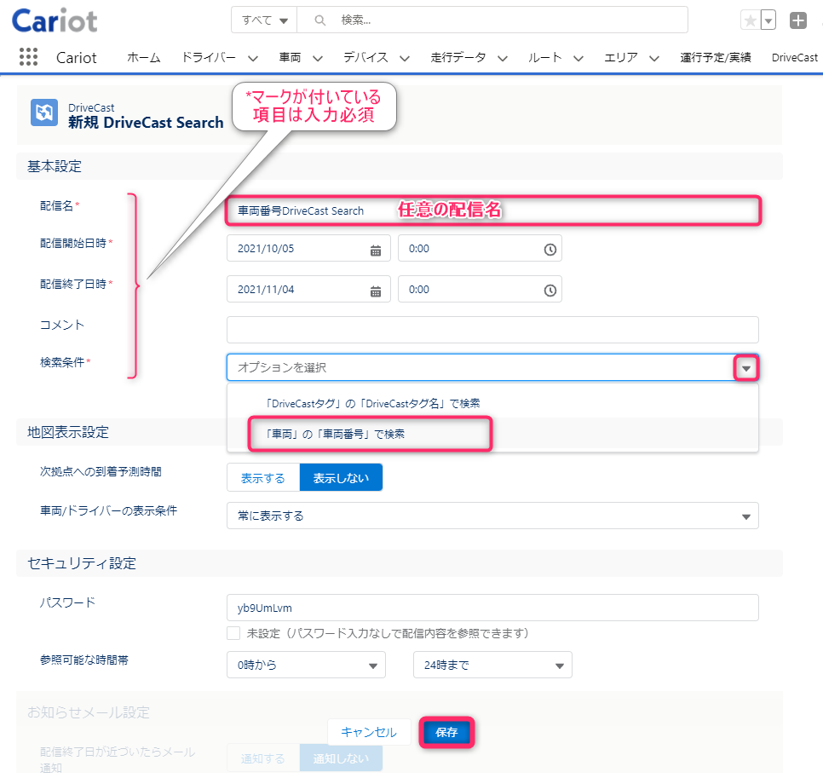Open clock picker for 配信開始日時 time
Screen dimensions: 823x778
[x=550, y=250]
